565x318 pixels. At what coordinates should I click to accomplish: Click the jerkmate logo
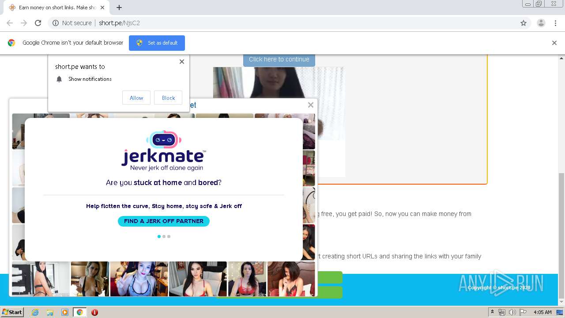coord(164,151)
